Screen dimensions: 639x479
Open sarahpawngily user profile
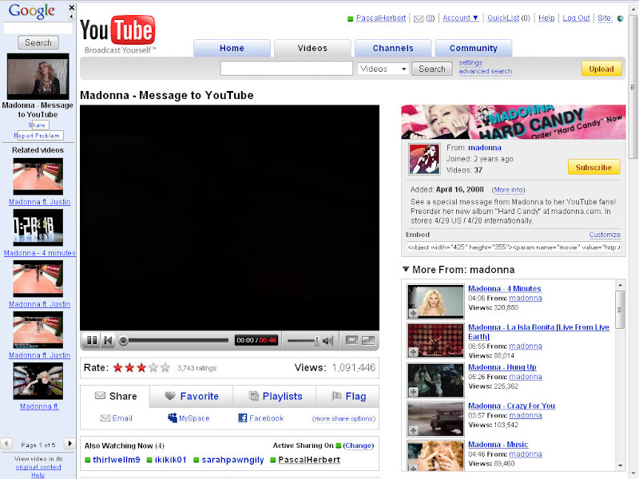point(232,460)
